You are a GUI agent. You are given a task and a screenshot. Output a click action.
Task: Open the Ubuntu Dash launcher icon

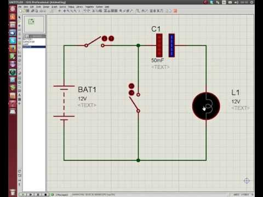13,9
